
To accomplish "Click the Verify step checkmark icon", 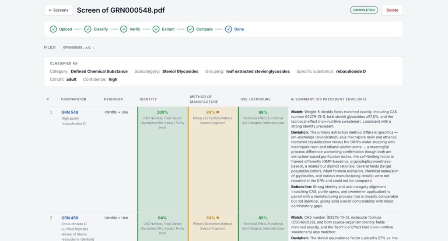I will click(124, 29).
